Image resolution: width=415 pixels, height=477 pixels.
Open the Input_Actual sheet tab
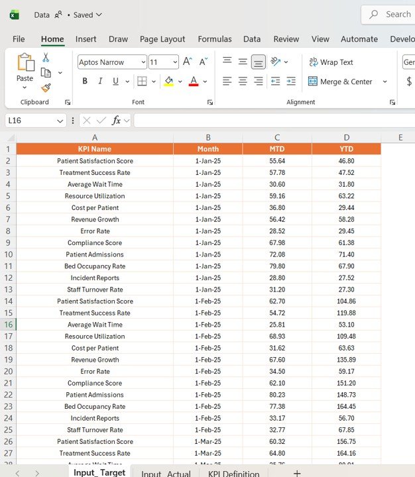point(166,473)
